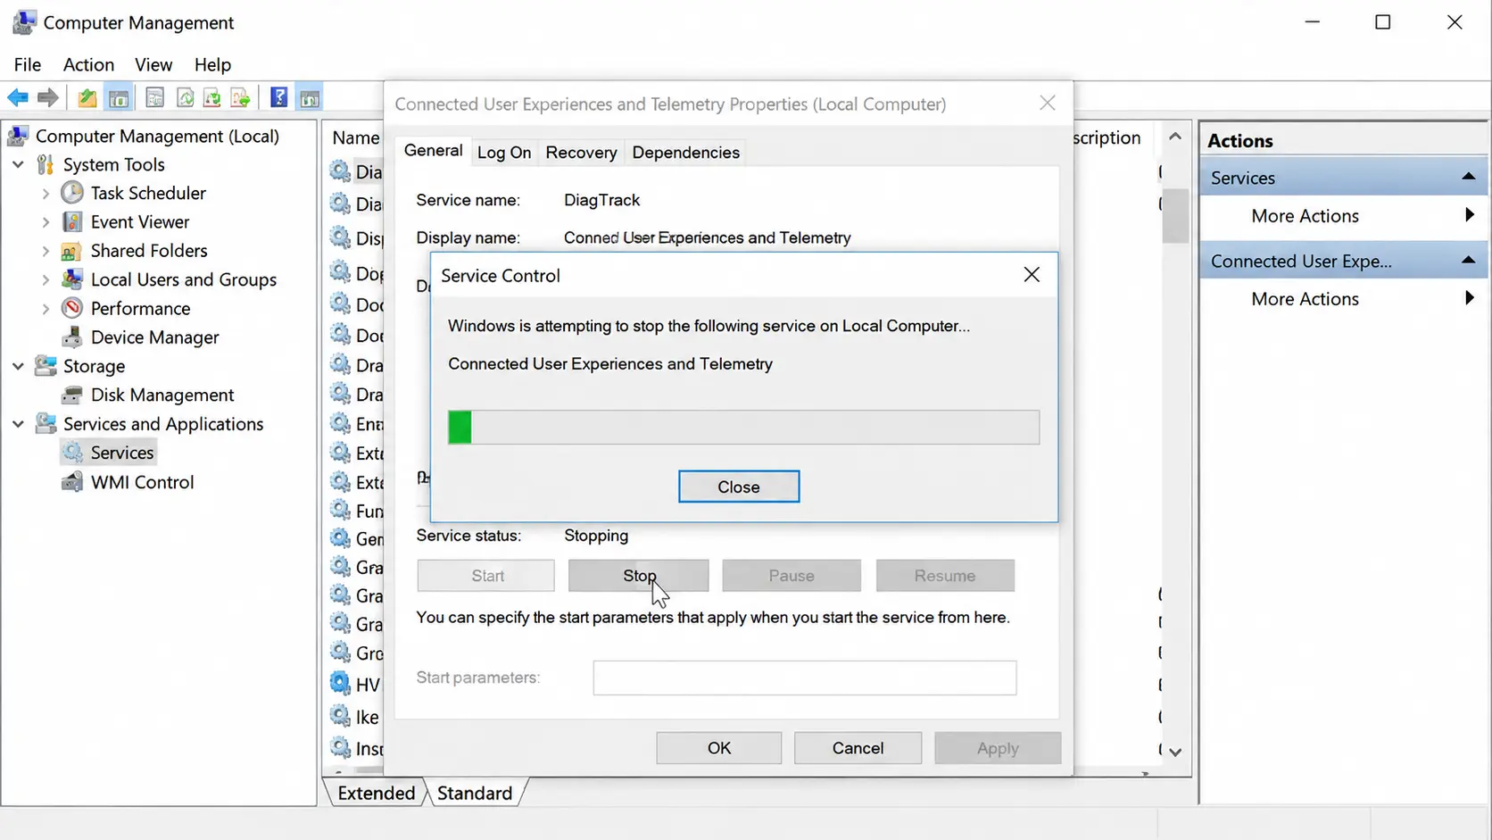The height and width of the screenshot is (840, 1492).
Task: Click the WMI Control icon
Action: [x=72, y=482]
